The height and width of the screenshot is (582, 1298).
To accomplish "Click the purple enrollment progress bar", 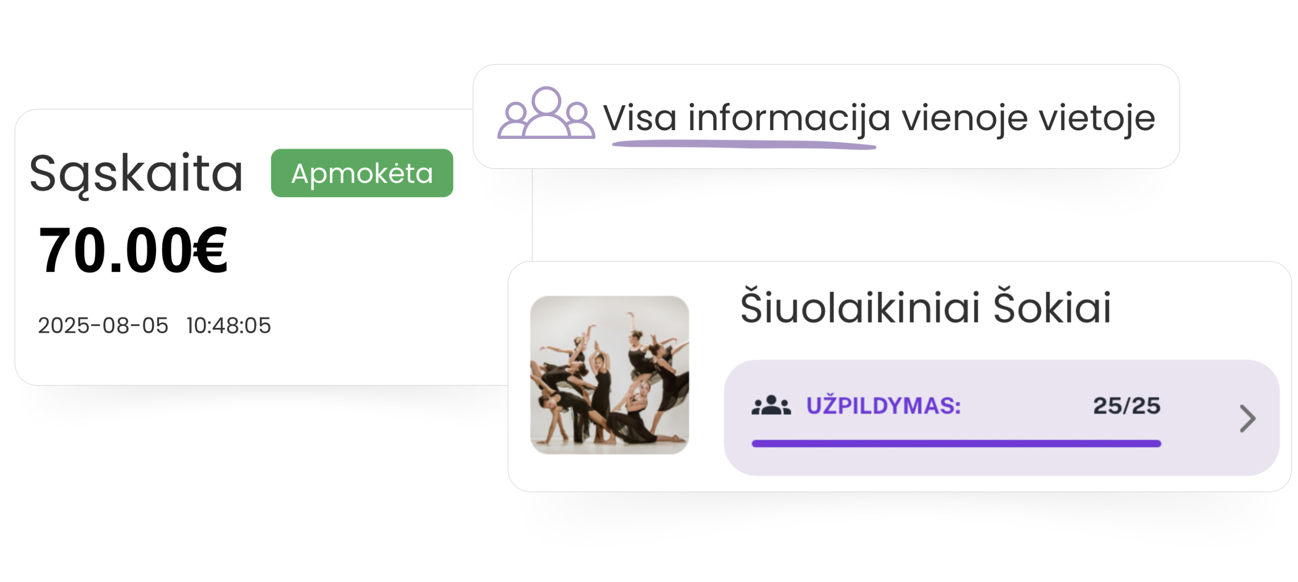I will pyautogui.click(x=981, y=444).
